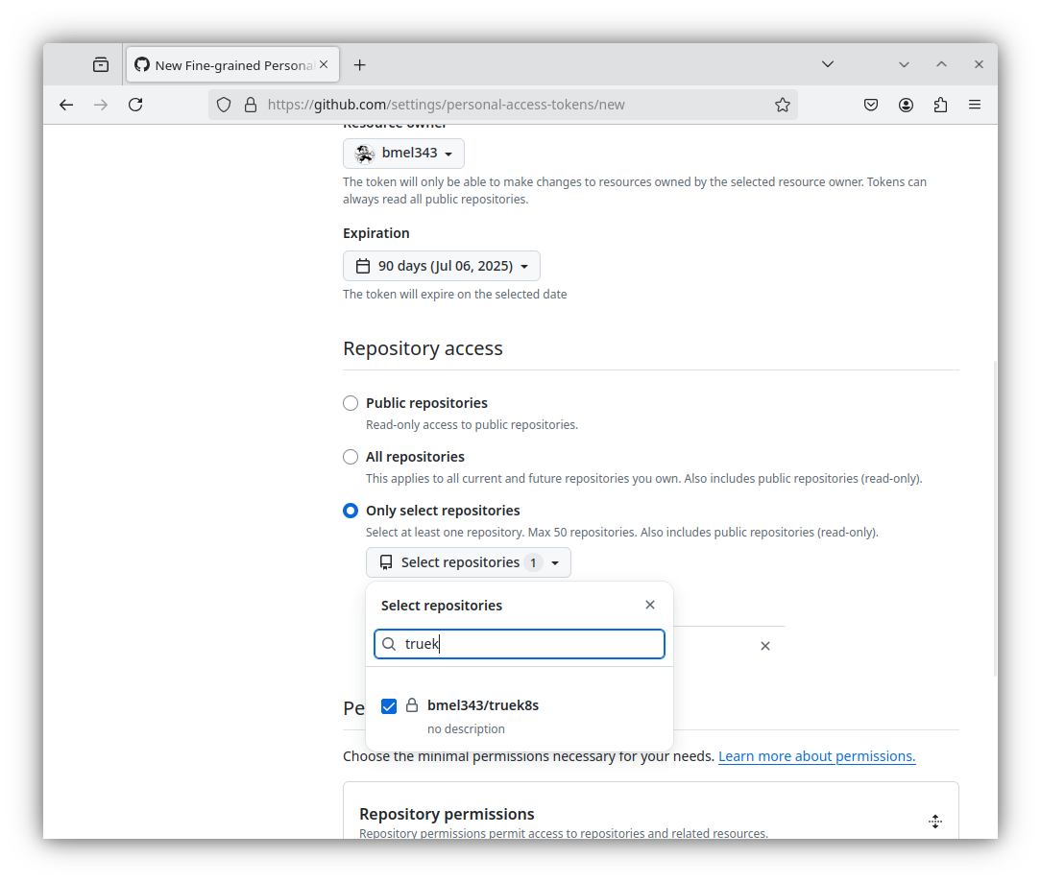This screenshot has width=1041, height=882.
Task: Toggle the Select repositories dropdown button
Action: coord(468,562)
